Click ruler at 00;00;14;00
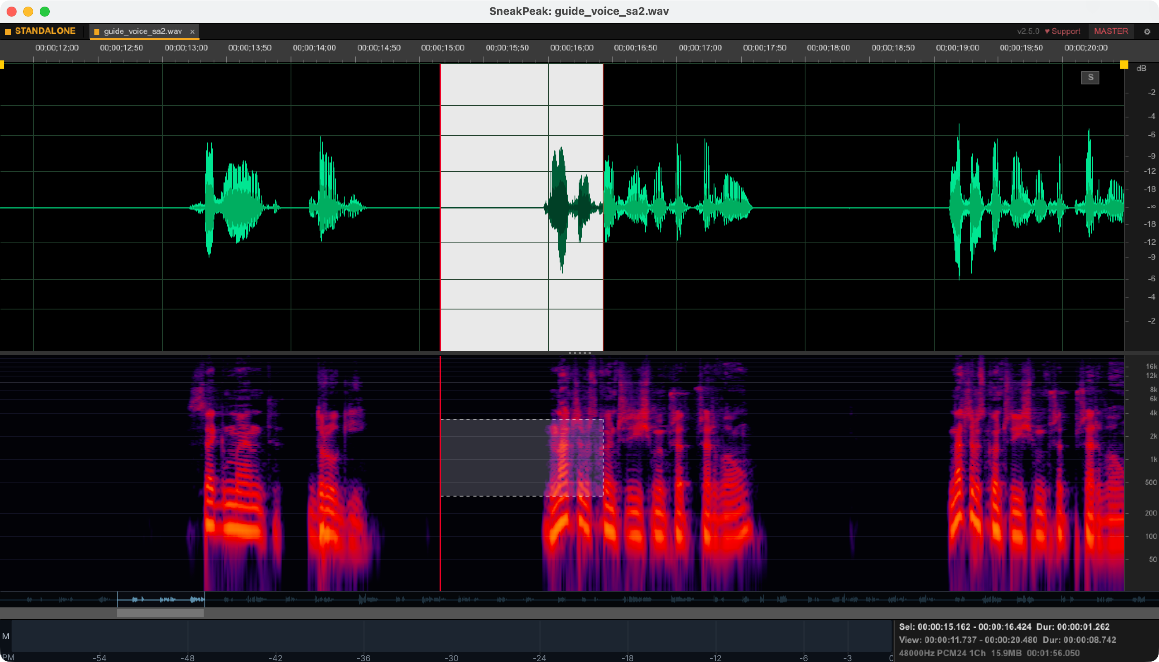Screen dimensions: 1159x662 (314, 48)
